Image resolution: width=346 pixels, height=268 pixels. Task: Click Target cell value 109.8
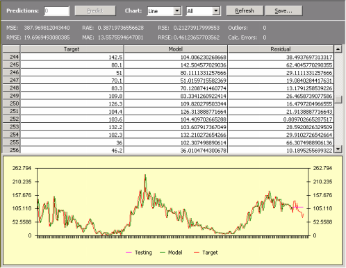pyautogui.click(x=72, y=96)
